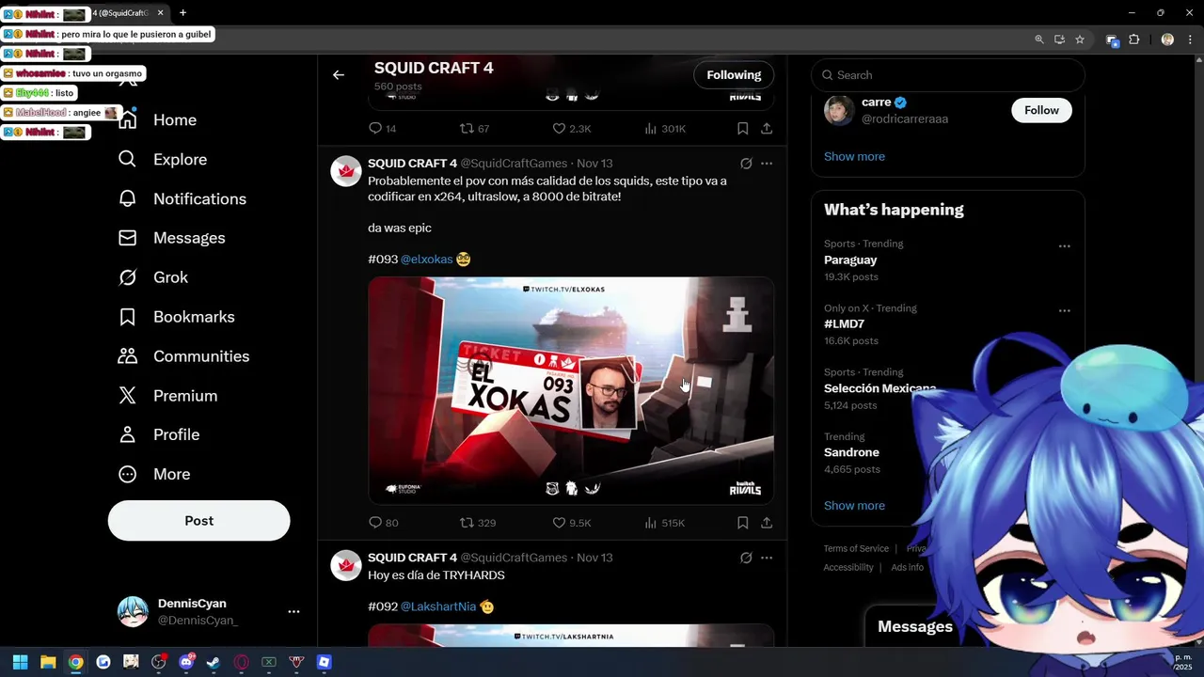This screenshot has width=1204, height=677.
Task: Open the El Xokas ticket image
Action: point(571,390)
